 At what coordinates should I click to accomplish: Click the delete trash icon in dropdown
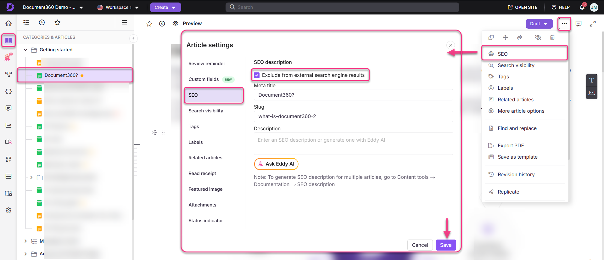pos(552,37)
